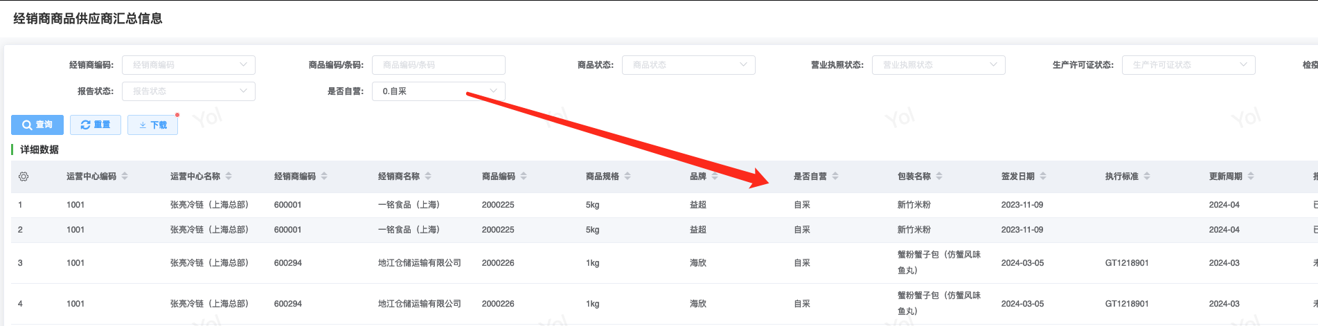Sort by 运营中心编码 column arrows
This screenshot has width=1318, height=326.
coord(125,176)
